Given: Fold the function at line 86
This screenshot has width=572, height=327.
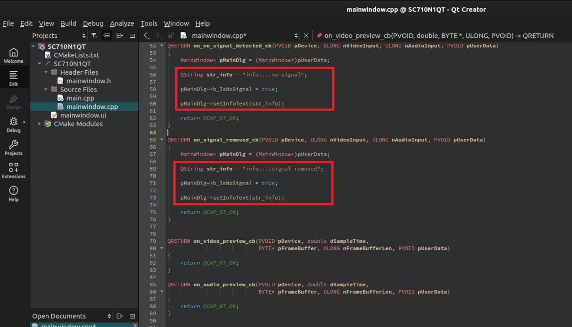Looking at the screenshot, I should (162, 292).
